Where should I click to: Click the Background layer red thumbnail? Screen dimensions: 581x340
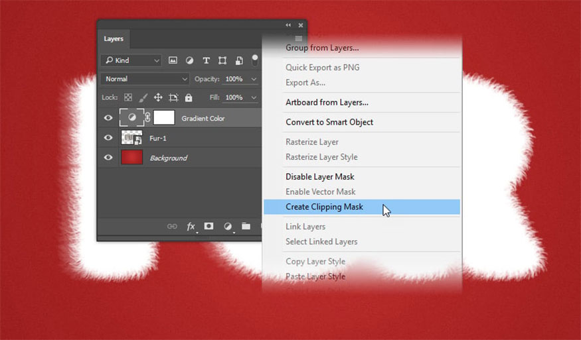(131, 158)
